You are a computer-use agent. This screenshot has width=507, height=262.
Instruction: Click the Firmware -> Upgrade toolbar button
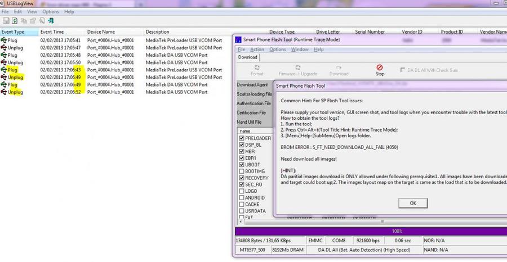tap(298, 70)
